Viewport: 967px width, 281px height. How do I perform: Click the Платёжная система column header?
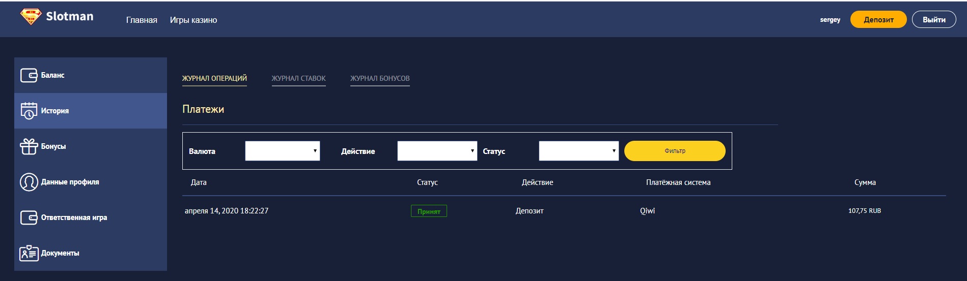tap(678, 182)
